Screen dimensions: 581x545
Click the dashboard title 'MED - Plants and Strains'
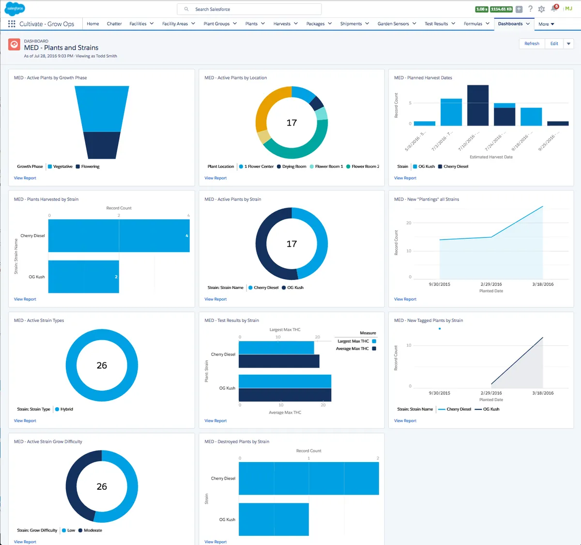pyautogui.click(x=61, y=48)
